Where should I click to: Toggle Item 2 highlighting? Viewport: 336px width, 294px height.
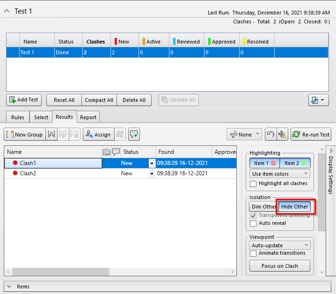pyautogui.click(x=295, y=163)
